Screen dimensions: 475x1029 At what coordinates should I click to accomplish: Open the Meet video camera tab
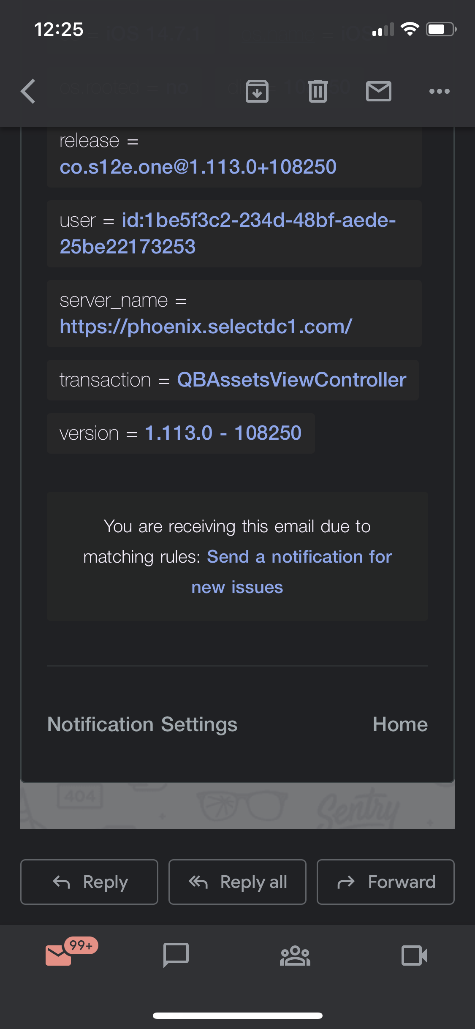414,955
